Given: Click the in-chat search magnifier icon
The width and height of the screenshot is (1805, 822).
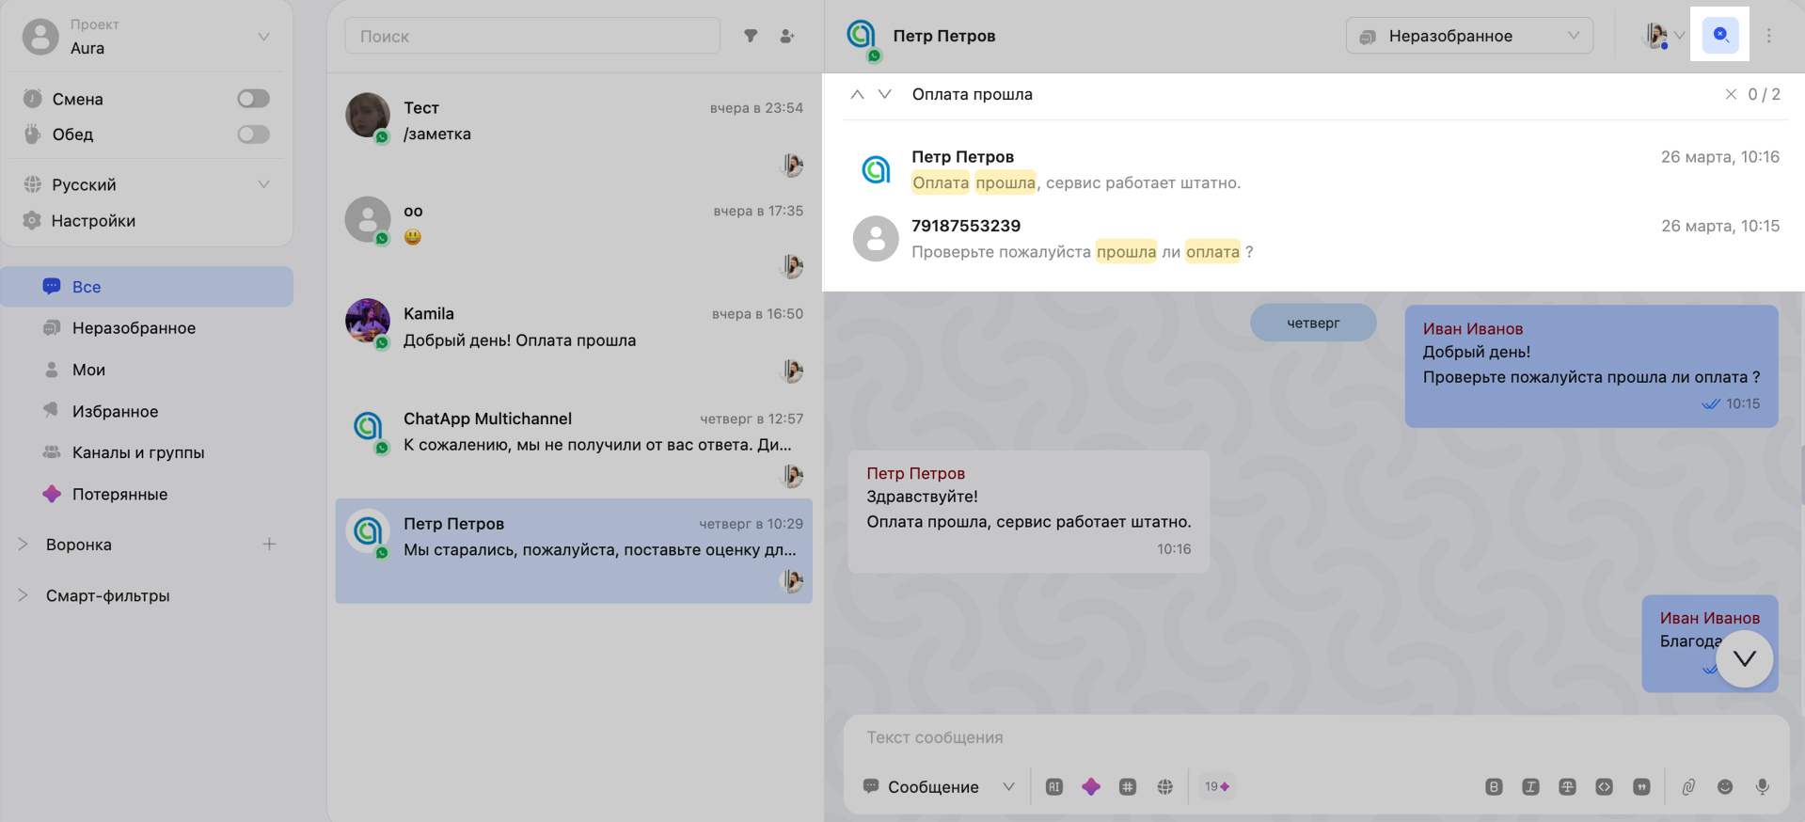Looking at the screenshot, I should [1720, 35].
